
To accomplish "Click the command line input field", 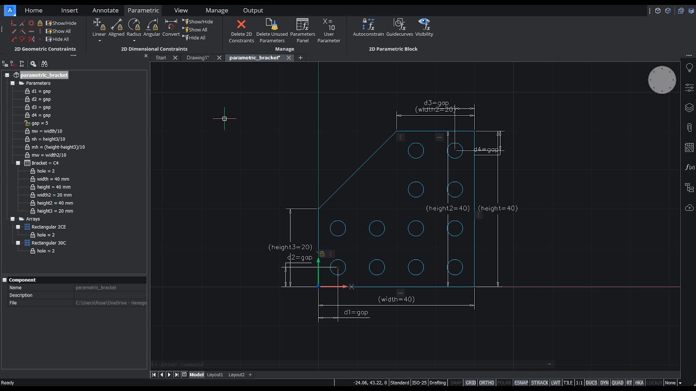I will 351,364.
